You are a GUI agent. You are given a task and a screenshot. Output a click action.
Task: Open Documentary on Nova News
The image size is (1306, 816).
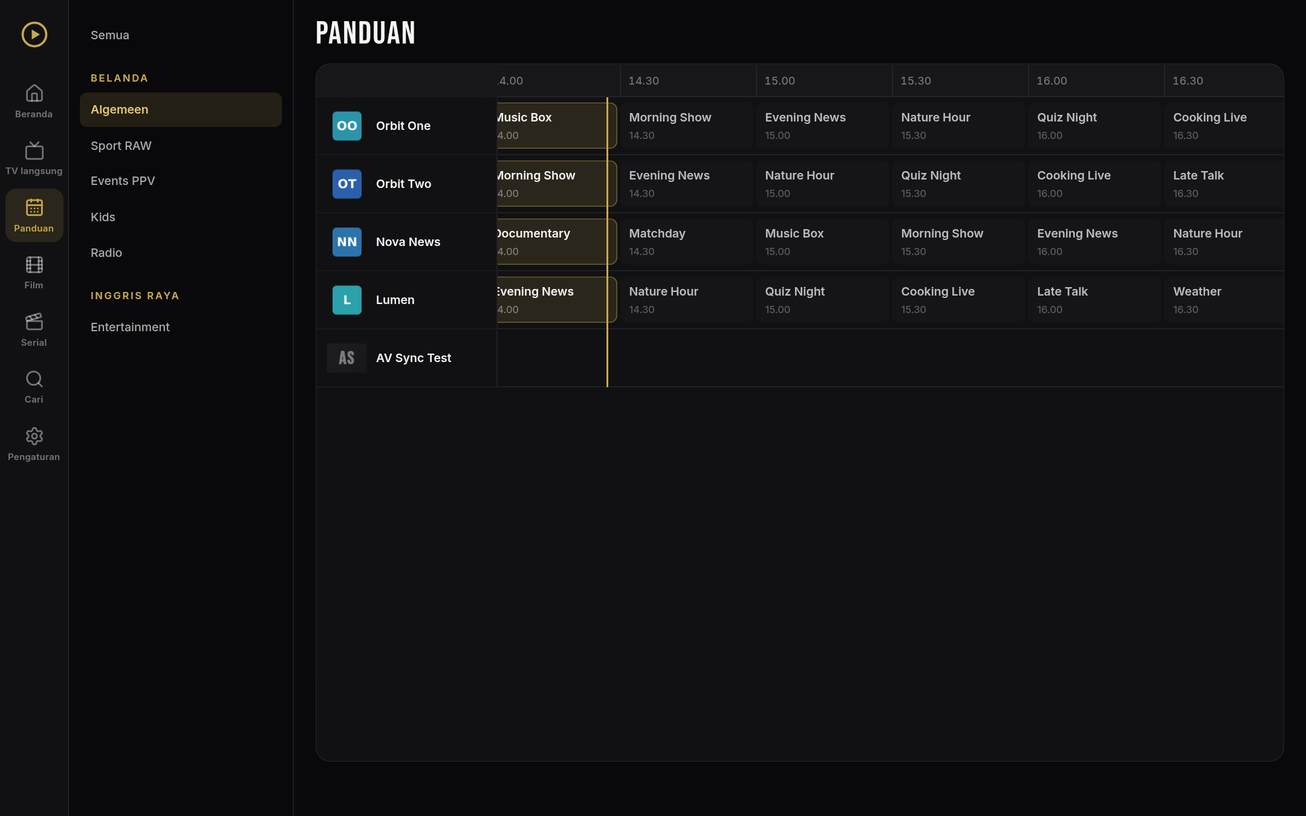(x=557, y=242)
